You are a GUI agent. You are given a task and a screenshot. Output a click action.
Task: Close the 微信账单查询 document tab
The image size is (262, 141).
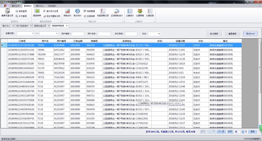(x=67, y=26)
